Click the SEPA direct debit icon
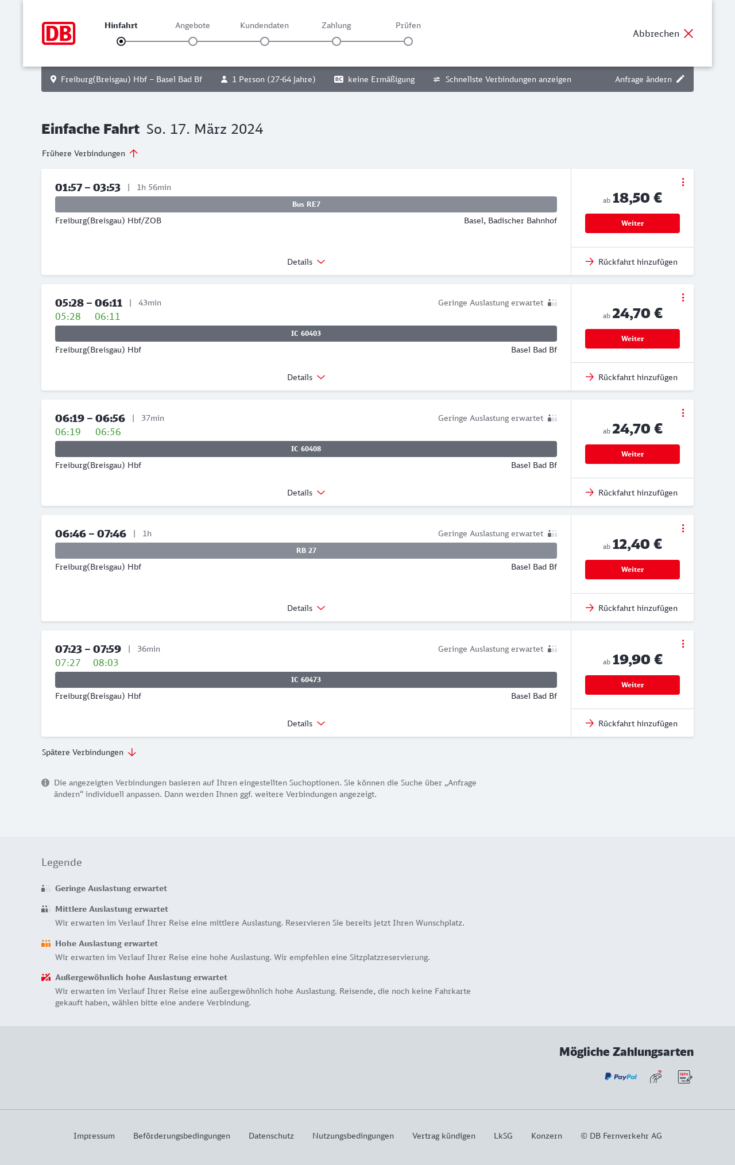The image size is (735, 1165). coord(684,1077)
